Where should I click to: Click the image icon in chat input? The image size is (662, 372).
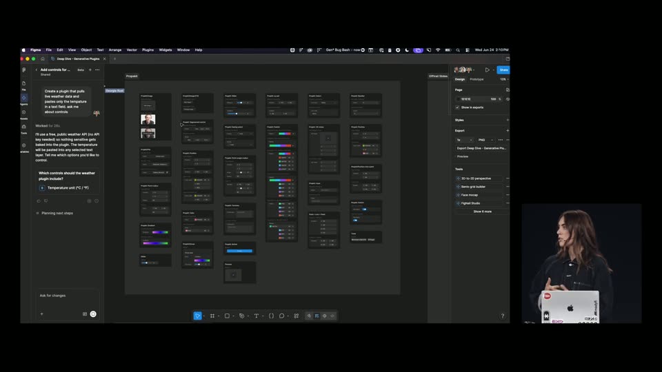point(85,314)
